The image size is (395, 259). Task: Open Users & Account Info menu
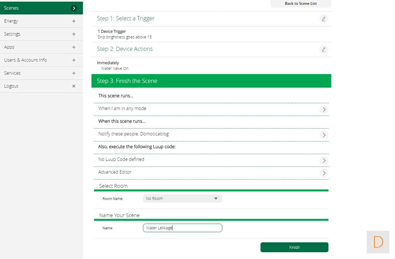[26, 60]
